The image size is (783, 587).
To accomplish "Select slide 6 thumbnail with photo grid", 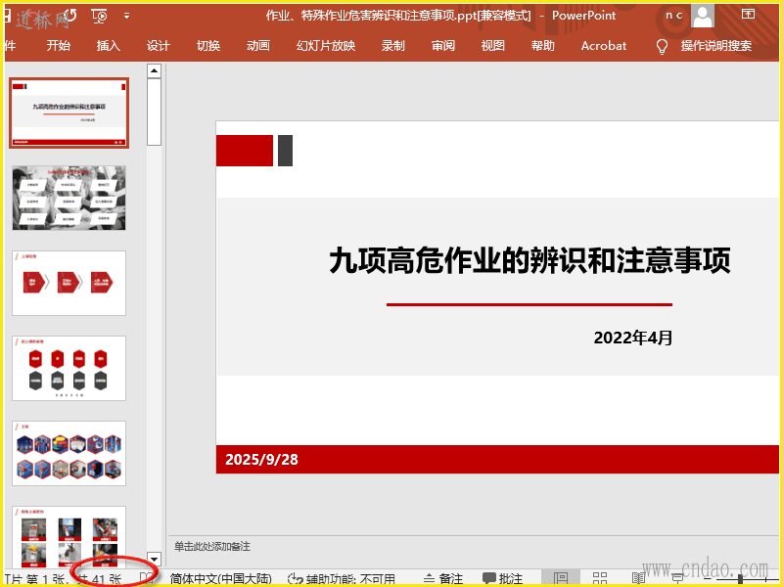I will 69,537.
